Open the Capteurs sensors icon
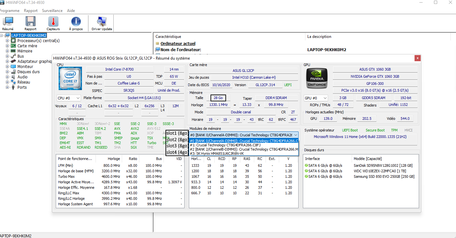This screenshot has height=238, width=456. coord(53,22)
